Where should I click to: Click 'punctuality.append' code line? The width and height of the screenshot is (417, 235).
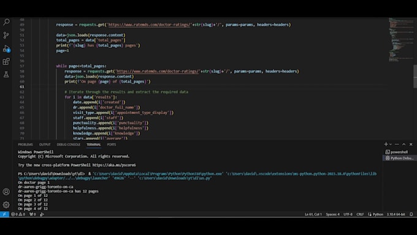(x=110, y=123)
